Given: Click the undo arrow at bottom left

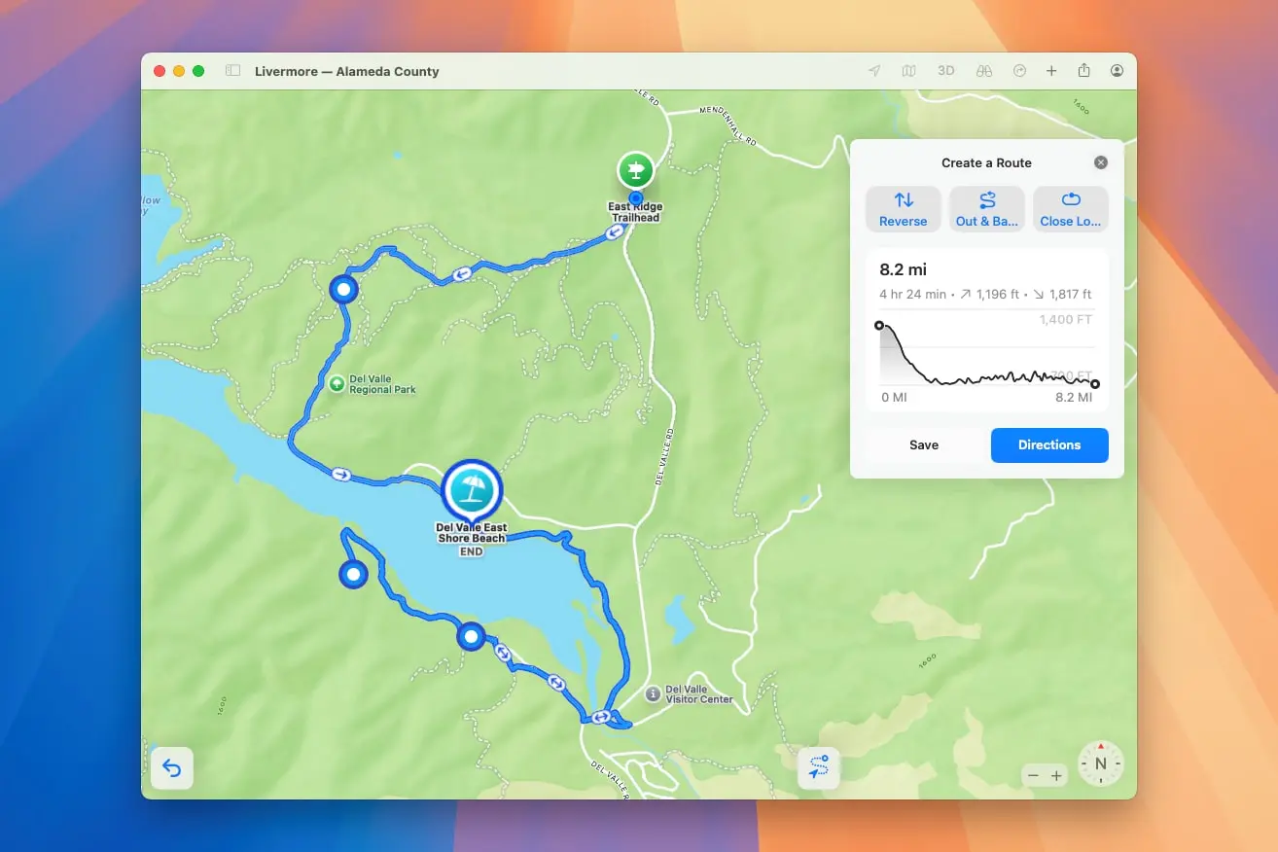Looking at the screenshot, I should pyautogui.click(x=172, y=768).
